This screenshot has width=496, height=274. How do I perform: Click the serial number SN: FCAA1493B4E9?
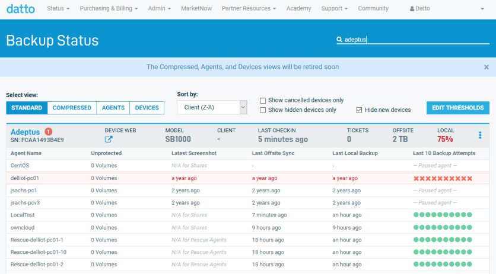point(37,140)
